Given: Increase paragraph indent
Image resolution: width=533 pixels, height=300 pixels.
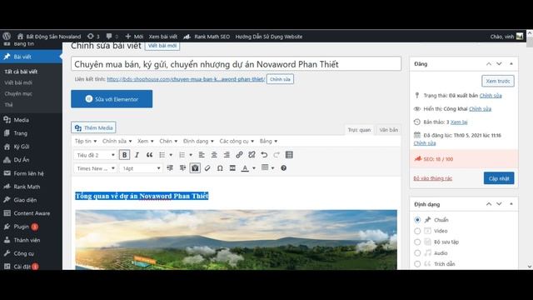Looking at the screenshot, I should coord(182,168).
